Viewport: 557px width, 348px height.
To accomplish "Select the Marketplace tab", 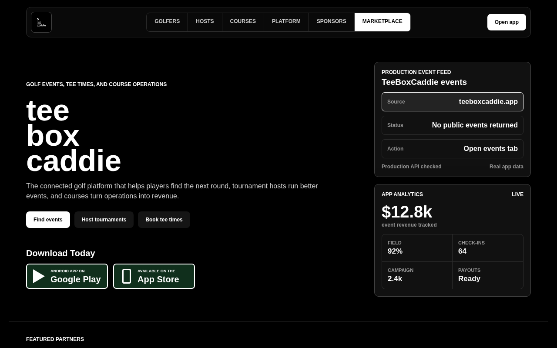I will point(383,22).
